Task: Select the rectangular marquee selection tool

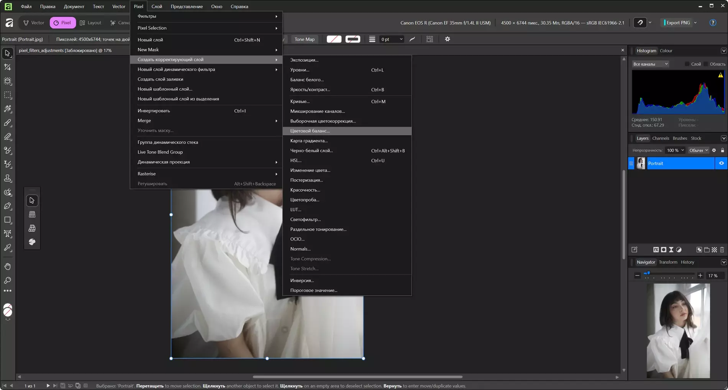Action: click(8, 95)
